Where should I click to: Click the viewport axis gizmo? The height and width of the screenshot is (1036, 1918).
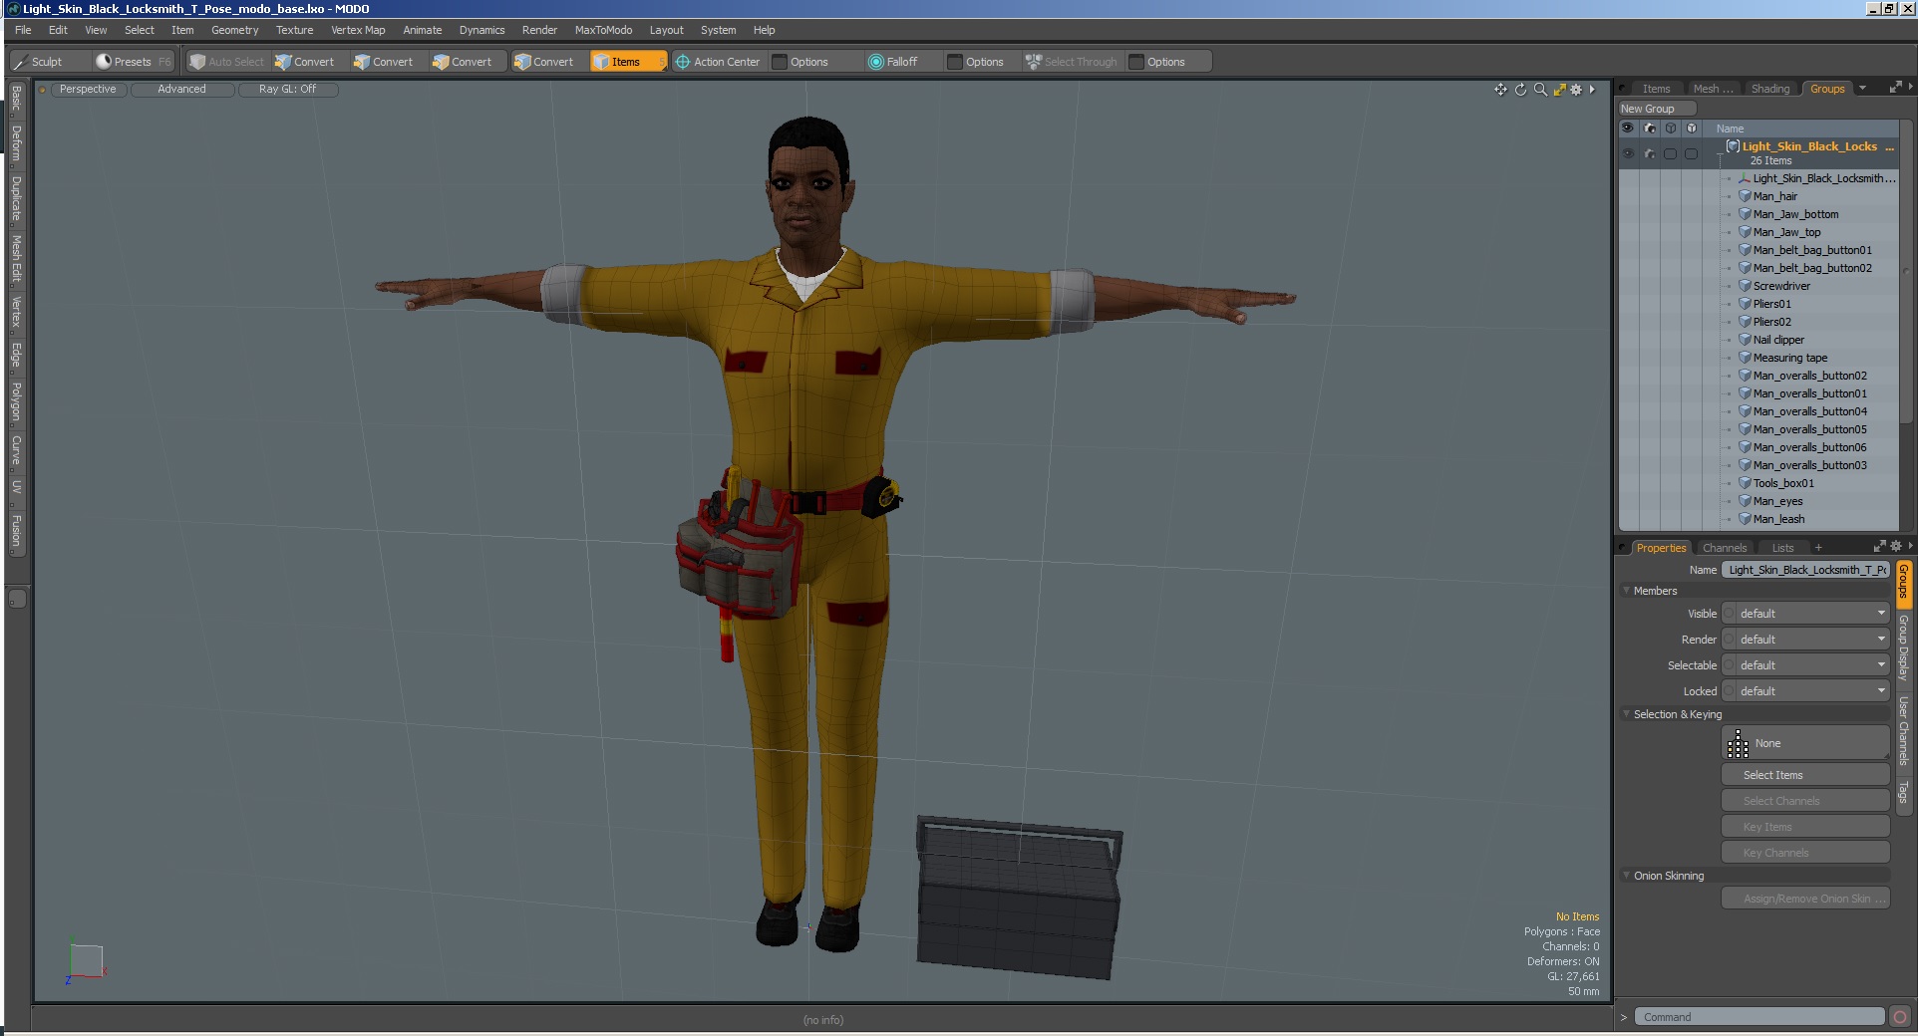[86, 963]
